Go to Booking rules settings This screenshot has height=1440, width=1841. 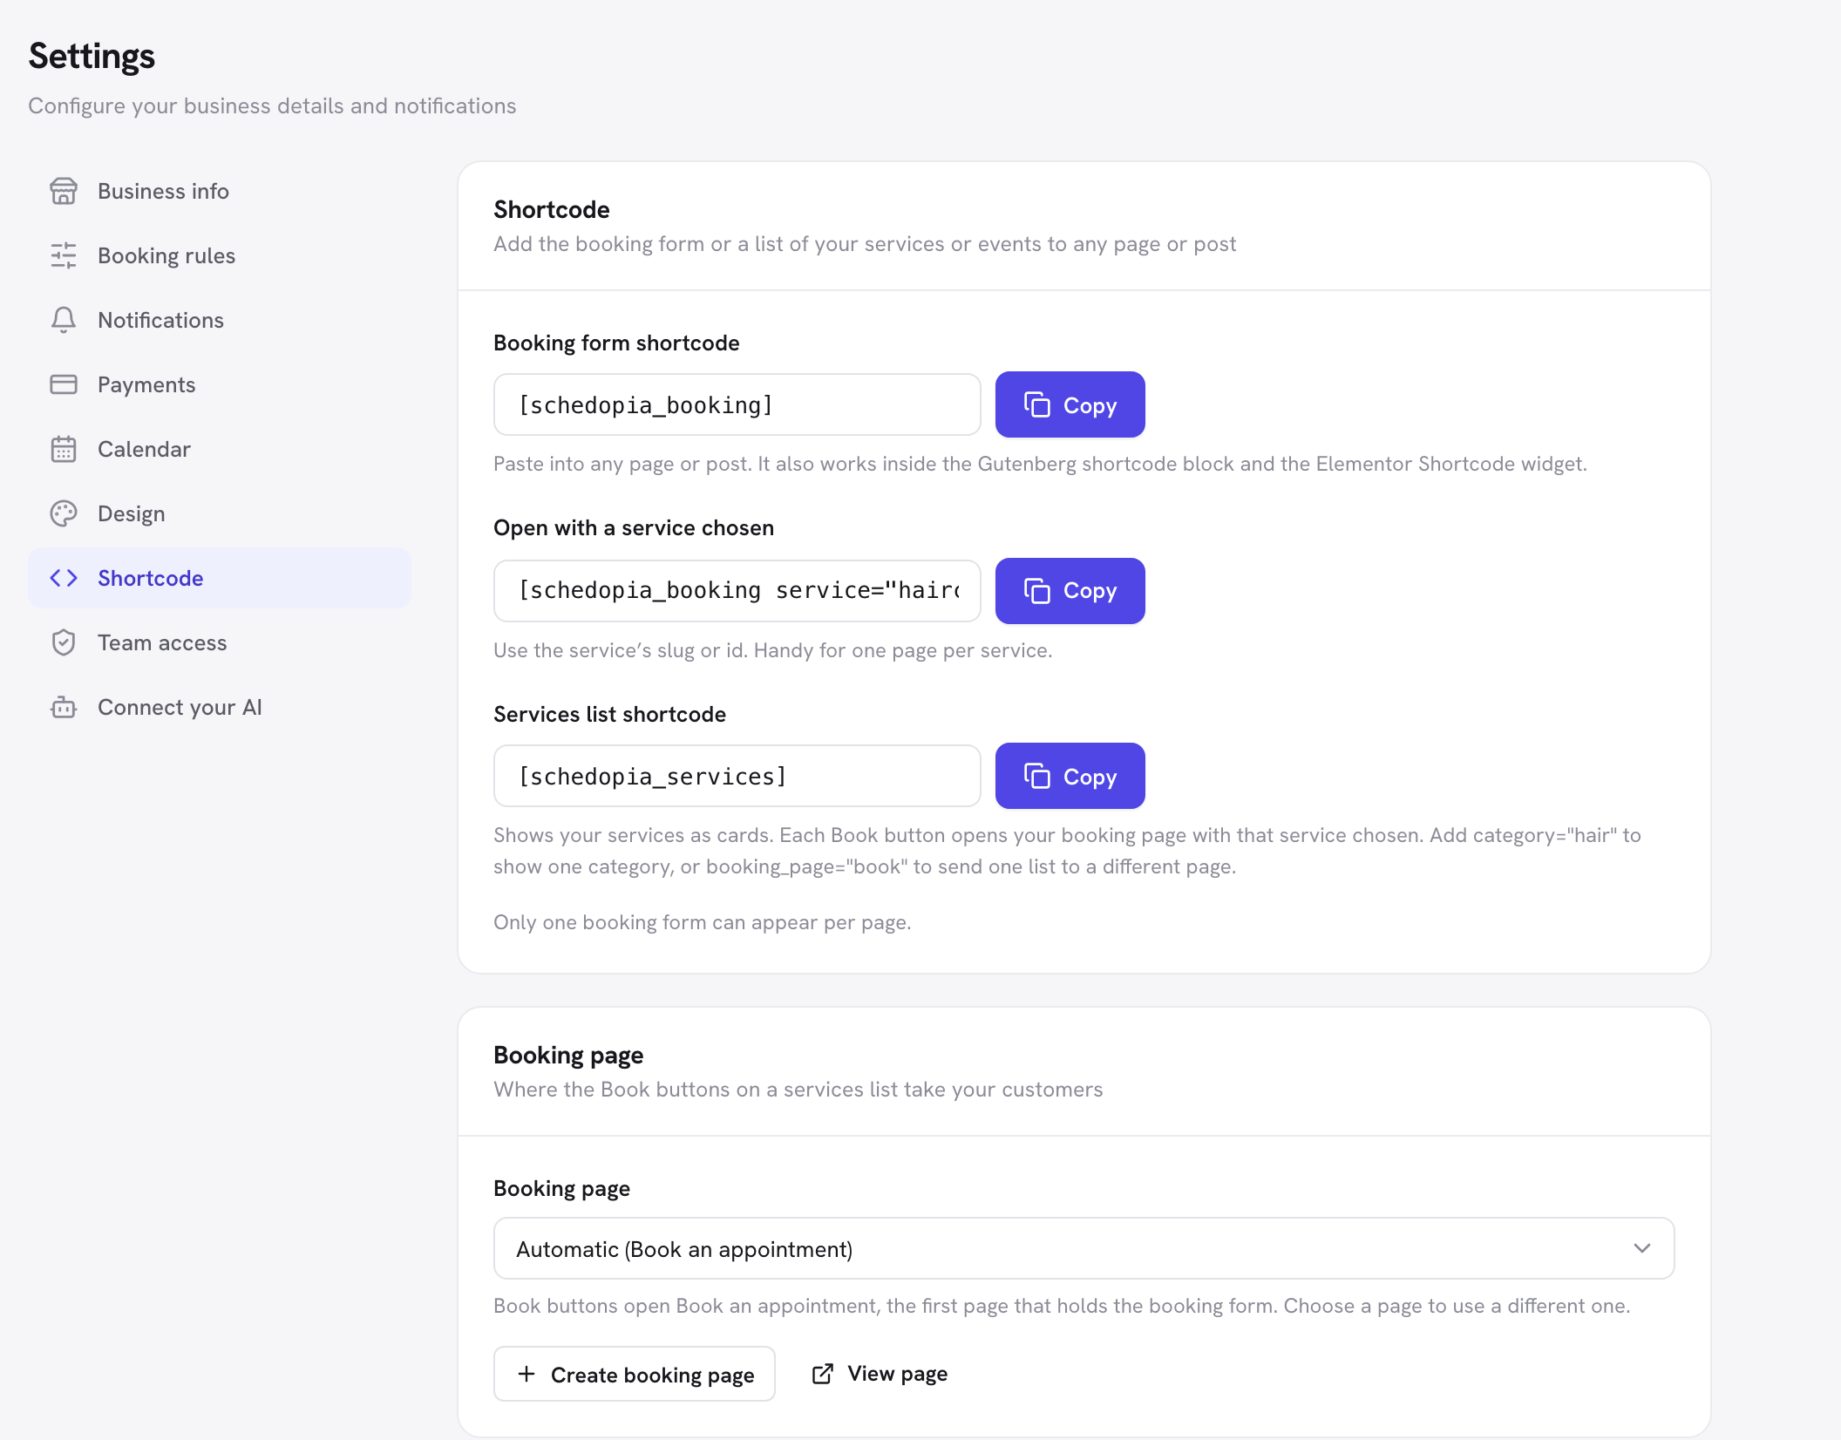[x=220, y=255]
